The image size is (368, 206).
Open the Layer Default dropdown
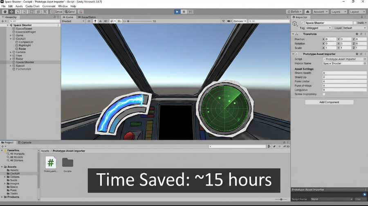coord(354,28)
